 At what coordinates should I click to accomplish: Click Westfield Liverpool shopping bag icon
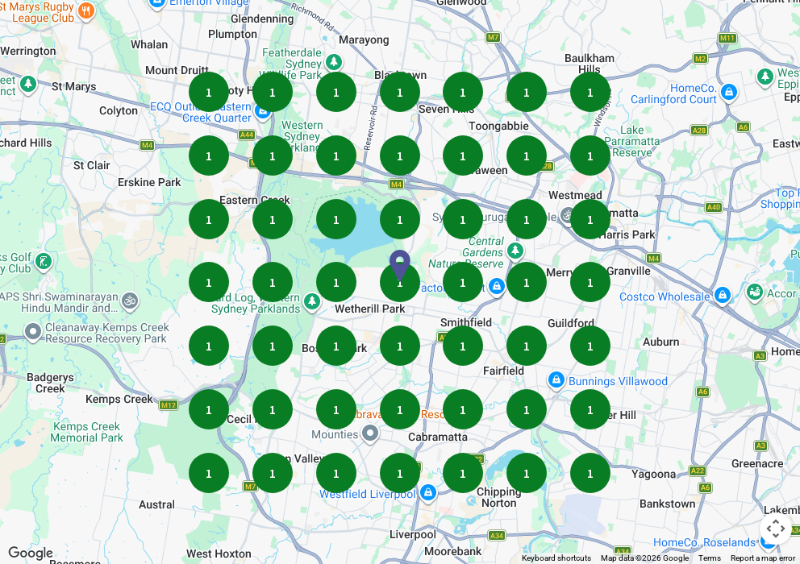pos(428,492)
